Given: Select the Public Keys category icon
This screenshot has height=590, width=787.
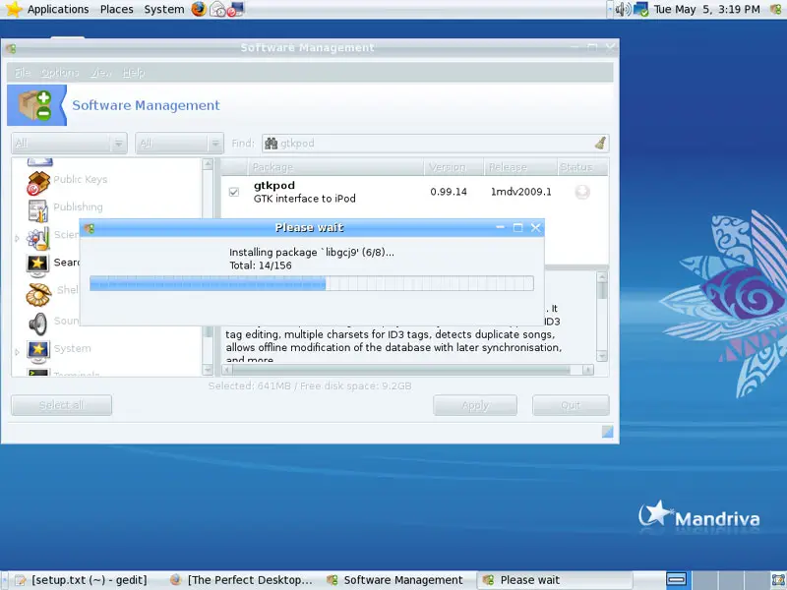Looking at the screenshot, I should pyautogui.click(x=38, y=183).
